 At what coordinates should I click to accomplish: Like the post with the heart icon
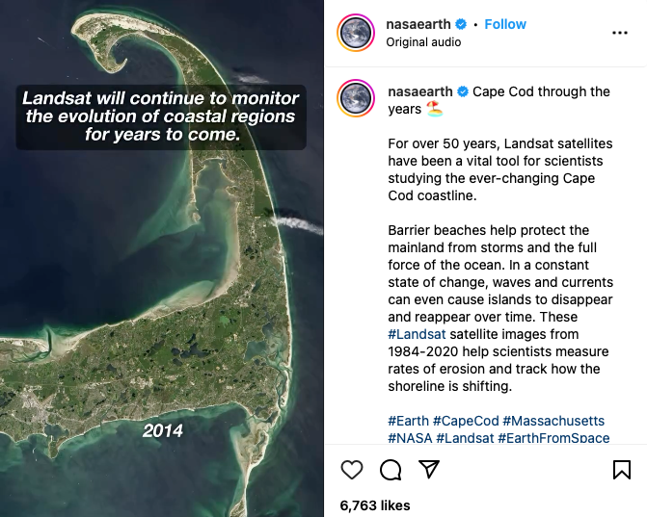tap(352, 470)
